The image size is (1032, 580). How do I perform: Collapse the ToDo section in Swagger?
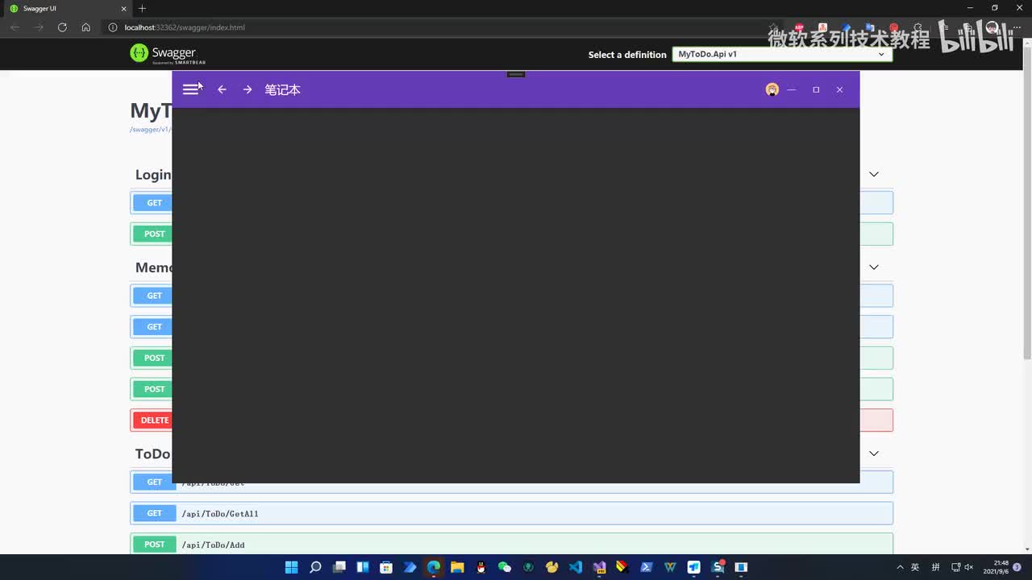coord(873,454)
